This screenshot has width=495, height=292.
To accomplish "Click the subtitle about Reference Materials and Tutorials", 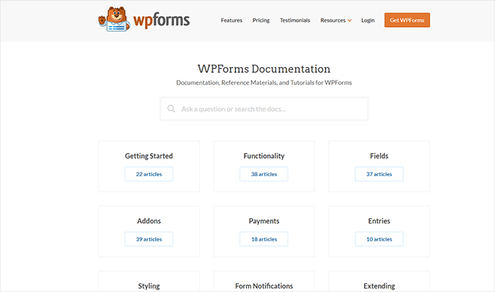I will coord(264,83).
